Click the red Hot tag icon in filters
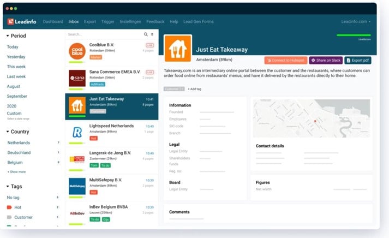Image resolution: width=389 pixels, height=238 pixels. (x=9, y=207)
